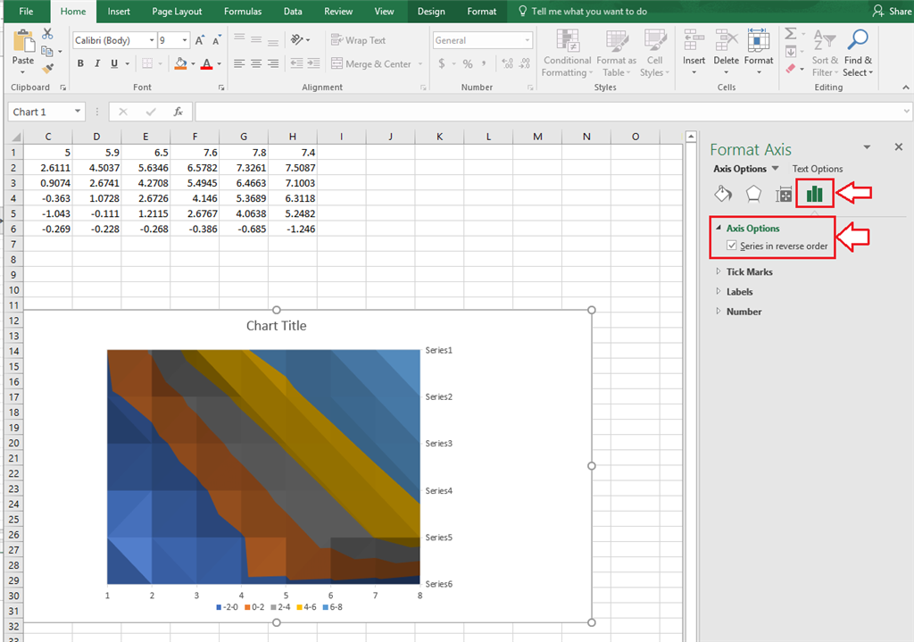Click the Name Box showing Chart 1

coord(46,112)
